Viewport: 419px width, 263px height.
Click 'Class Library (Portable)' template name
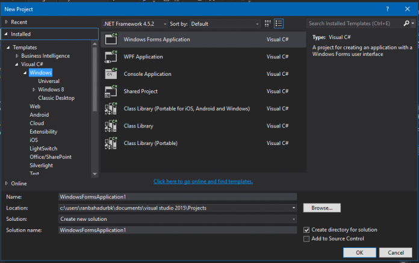coord(151,143)
